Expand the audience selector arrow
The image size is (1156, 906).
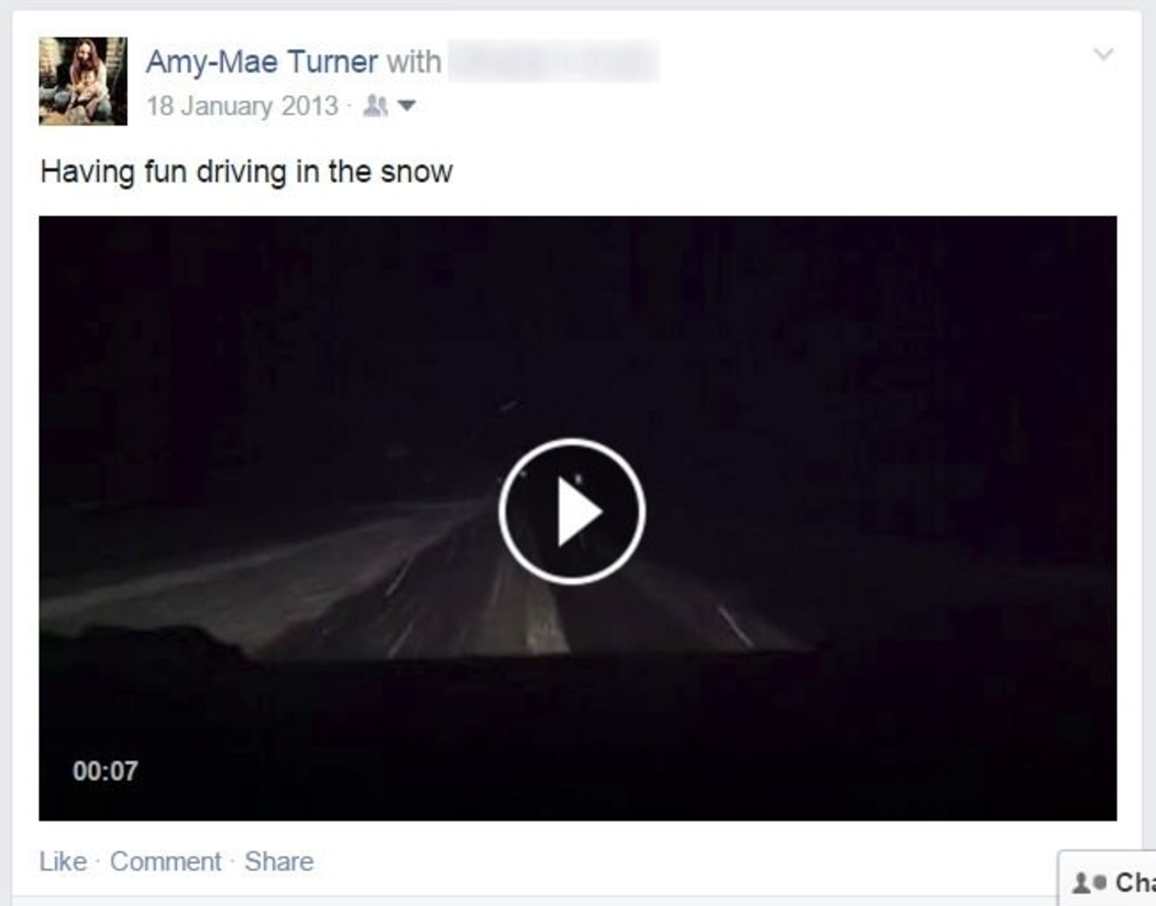(x=407, y=106)
